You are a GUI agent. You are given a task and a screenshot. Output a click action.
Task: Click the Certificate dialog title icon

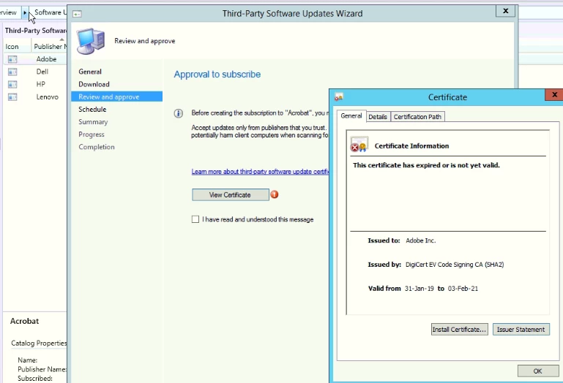338,96
